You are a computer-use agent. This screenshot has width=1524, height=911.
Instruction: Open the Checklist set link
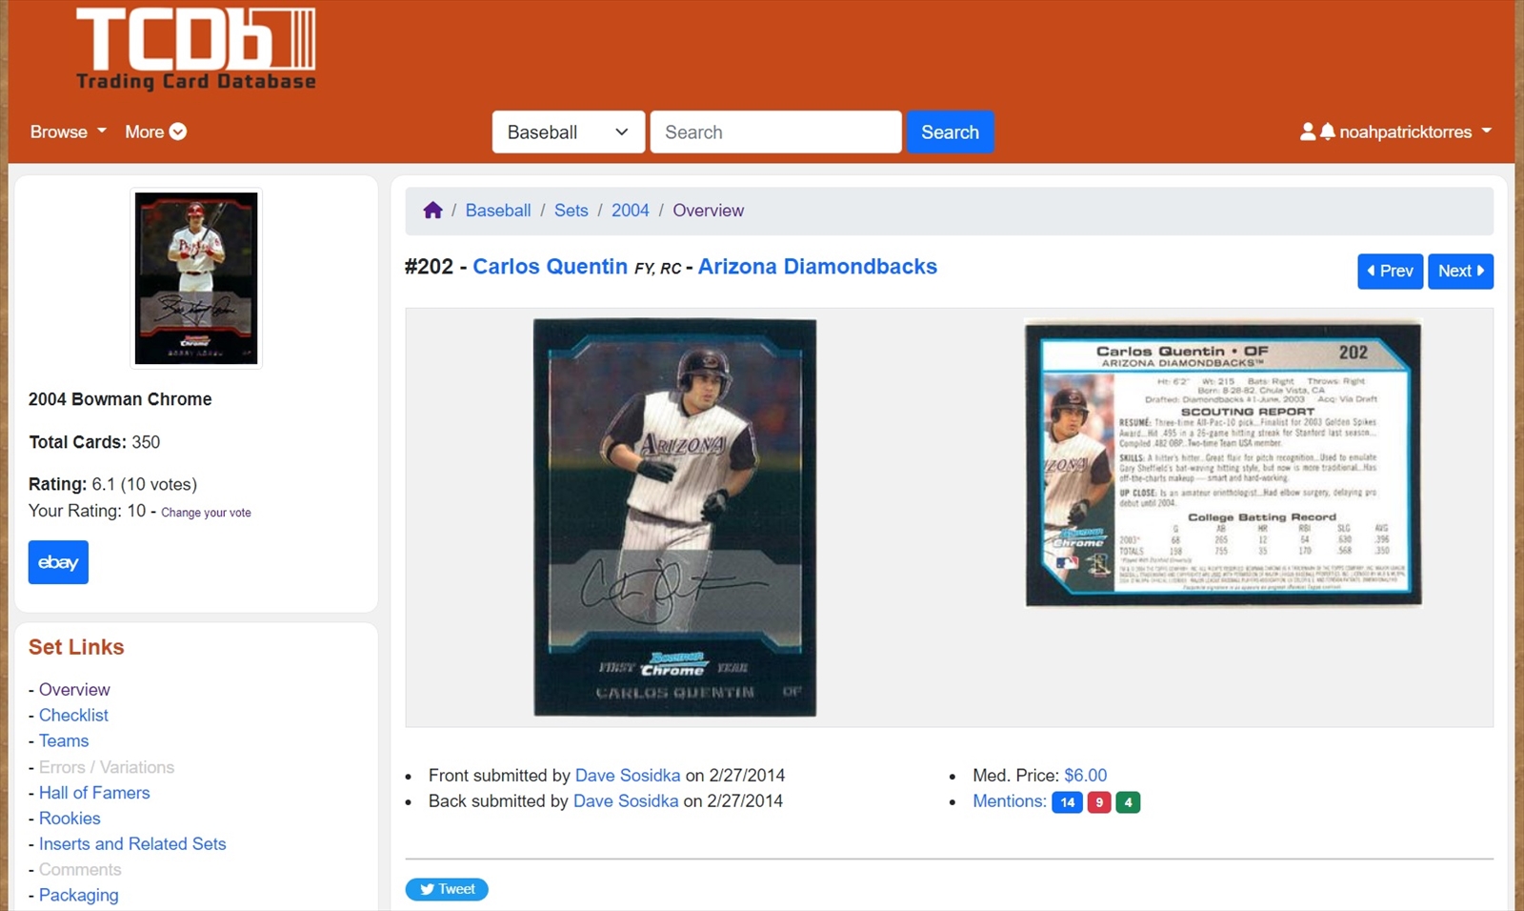[73, 715]
